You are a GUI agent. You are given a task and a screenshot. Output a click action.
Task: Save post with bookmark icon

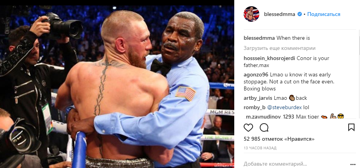pos(351,127)
